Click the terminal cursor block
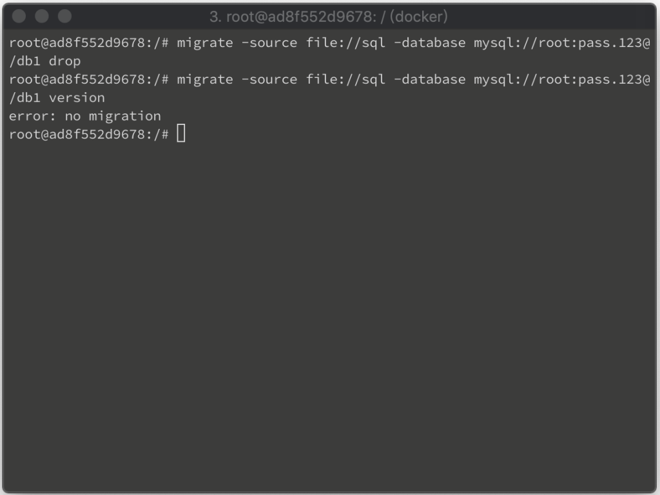The height and width of the screenshot is (495, 660). (181, 133)
